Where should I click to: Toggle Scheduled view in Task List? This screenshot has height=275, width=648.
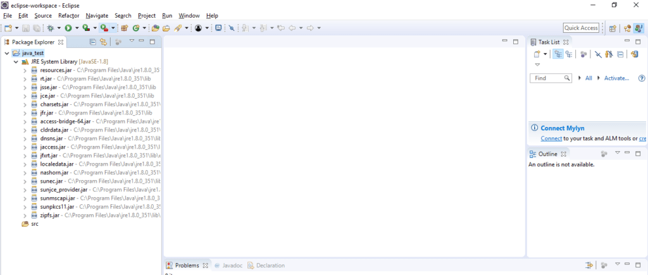pyautogui.click(x=569, y=54)
